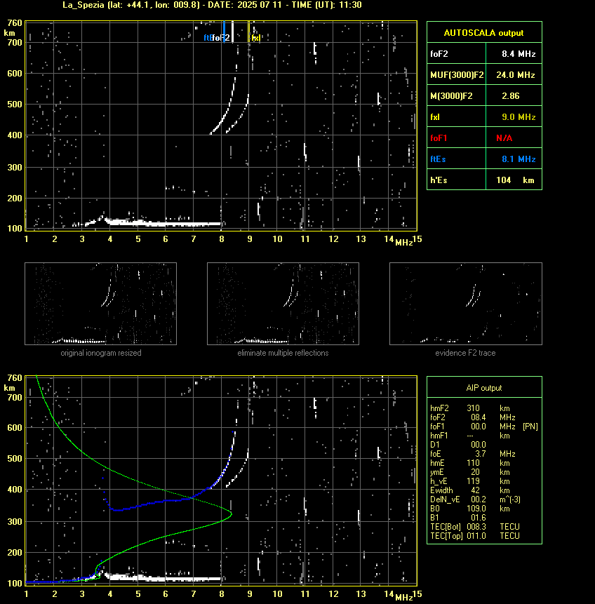Screen dimensions: 595x604
Task: Click the TEC[Bot] 008.3 TECU row
Action: [x=475, y=527]
